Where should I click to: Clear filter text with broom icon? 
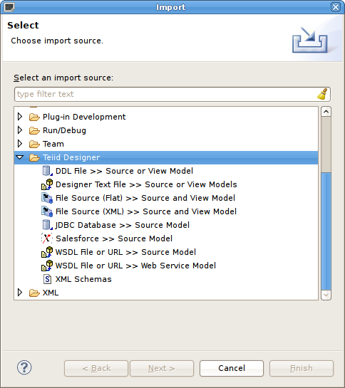pos(322,94)
